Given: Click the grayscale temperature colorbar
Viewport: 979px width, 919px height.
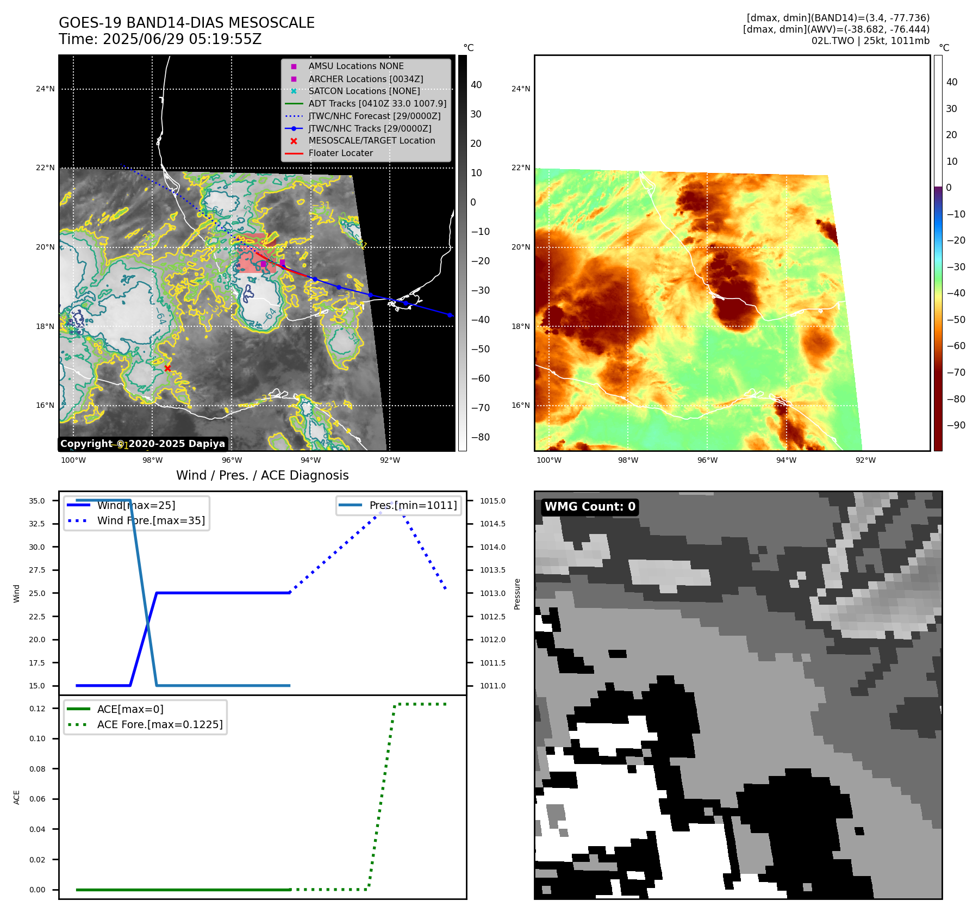Looking at the screenshot, I should pyautogui.click(x=462, y=253).
